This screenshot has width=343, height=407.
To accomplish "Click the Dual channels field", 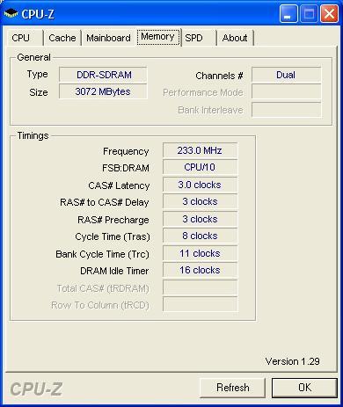I will 287,75.
